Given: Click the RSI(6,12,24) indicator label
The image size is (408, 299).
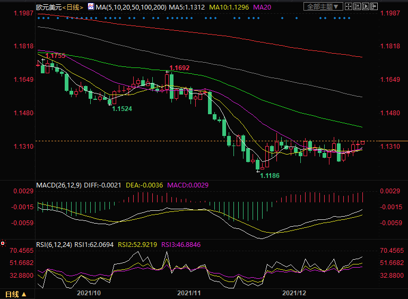Looking at the screenshot, I should click(x=54, y=244).
